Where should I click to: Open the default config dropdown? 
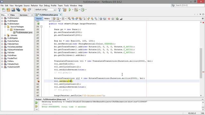pos(45,10)
